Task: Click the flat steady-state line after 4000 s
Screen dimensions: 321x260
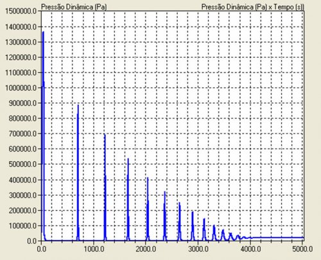Action: pyautogui.click(x=278, y=238)
